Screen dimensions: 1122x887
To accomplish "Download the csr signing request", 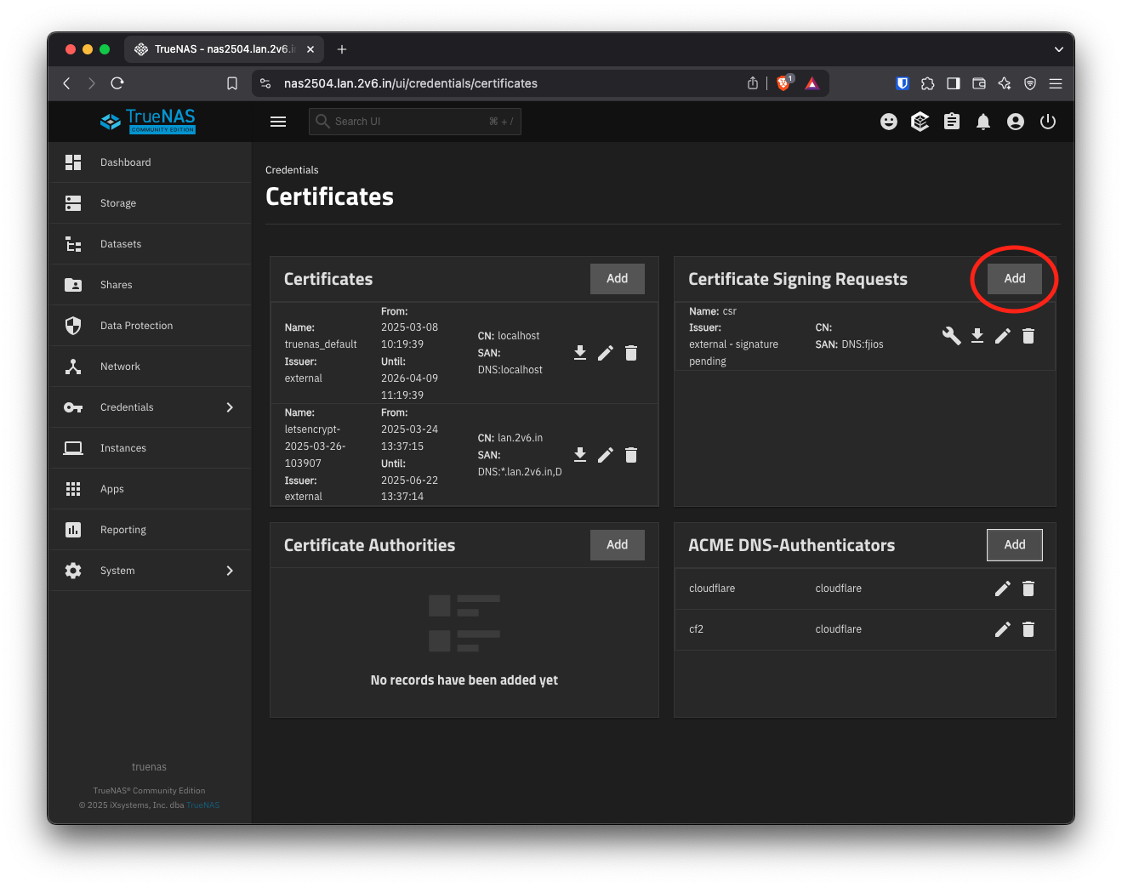I will 977,336.
